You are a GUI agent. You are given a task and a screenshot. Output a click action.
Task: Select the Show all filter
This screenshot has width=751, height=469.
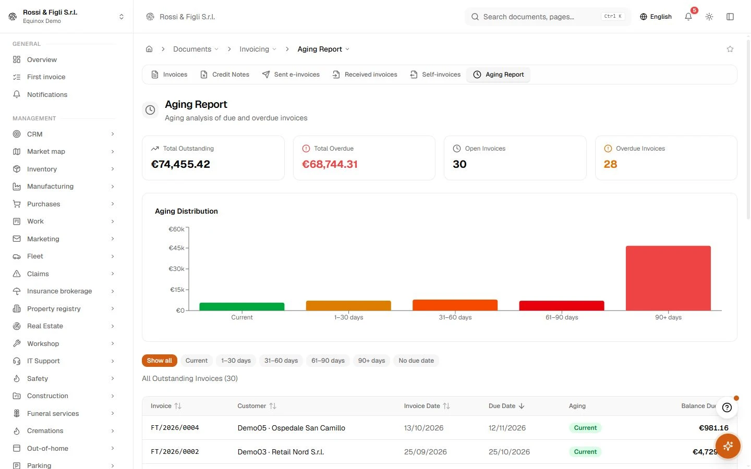[160, 361]
